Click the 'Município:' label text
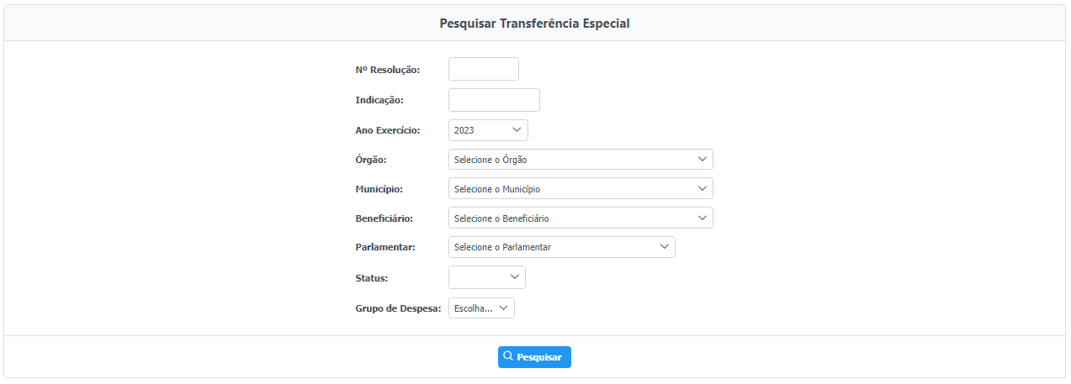 (x=379, y=189)
